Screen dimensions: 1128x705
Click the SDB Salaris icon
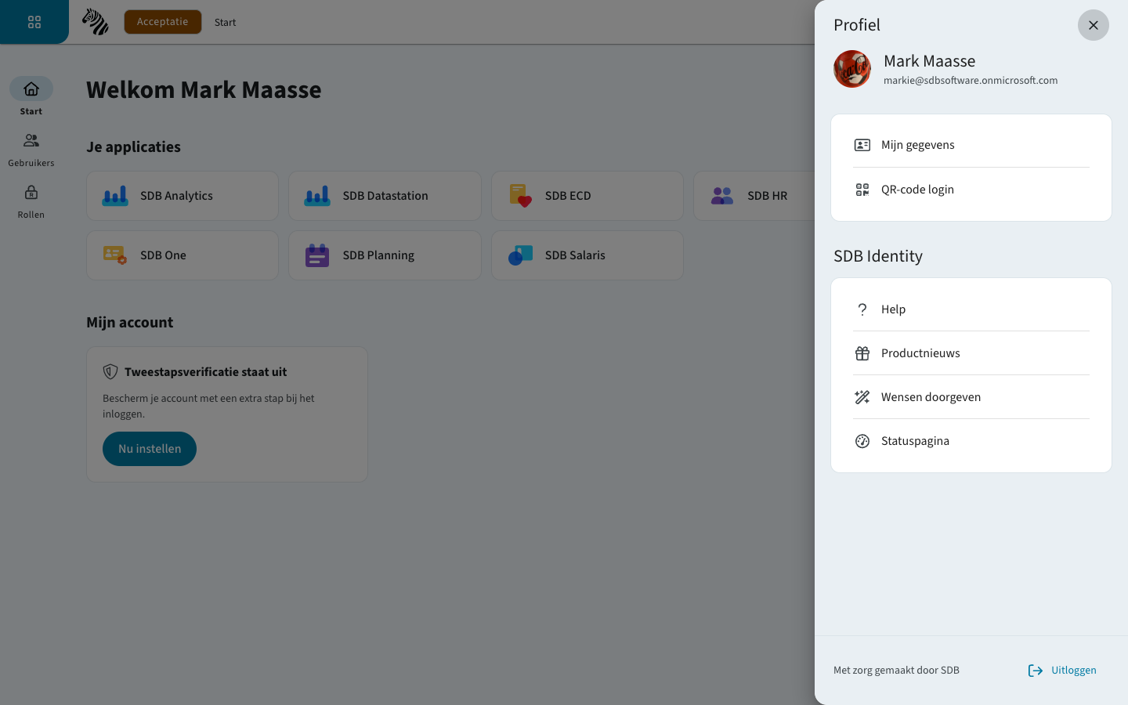tap(520, 255)
